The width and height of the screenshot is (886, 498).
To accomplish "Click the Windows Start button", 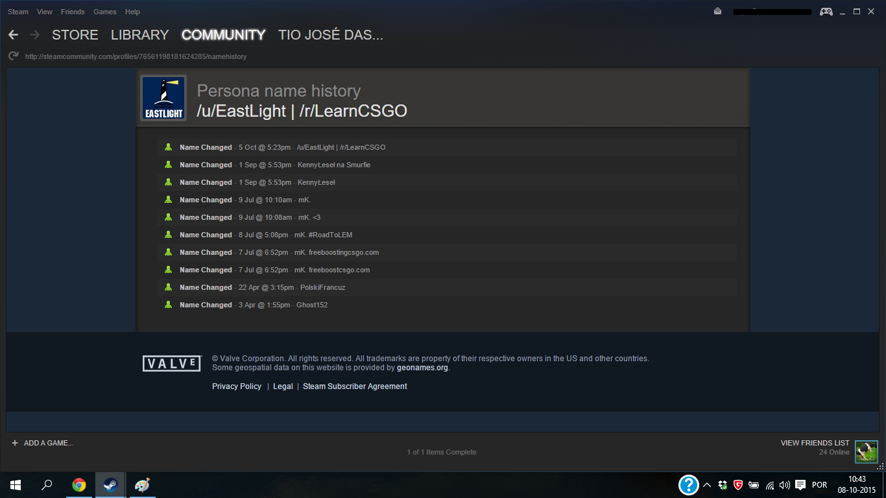I will pyautogui.click(x=16, y=485).
